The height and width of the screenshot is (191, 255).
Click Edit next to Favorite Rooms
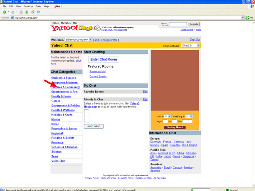(145, 92)
